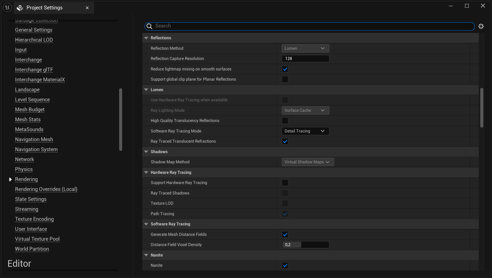Collapse the Reflections section
The width and height of the screenshot is (492, 278).
click(146, 38)
